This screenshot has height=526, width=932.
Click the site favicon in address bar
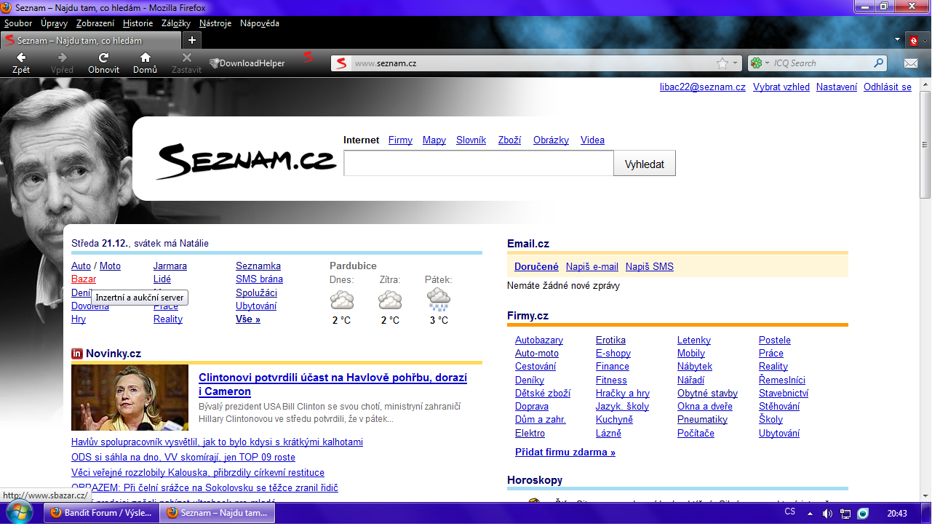point(341,63)
